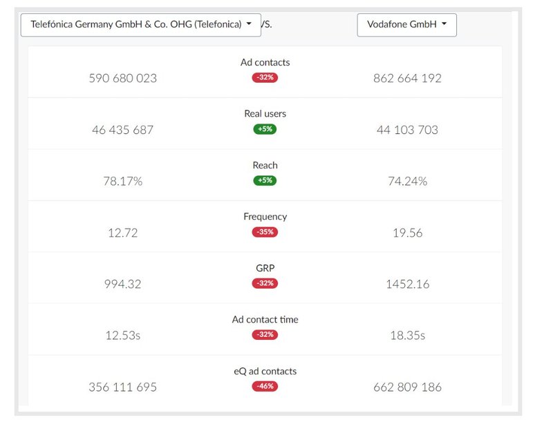Select the 'eQ ad contacts' metric label
This screenshot has height=422, width=553.
[x=265, y=372]
